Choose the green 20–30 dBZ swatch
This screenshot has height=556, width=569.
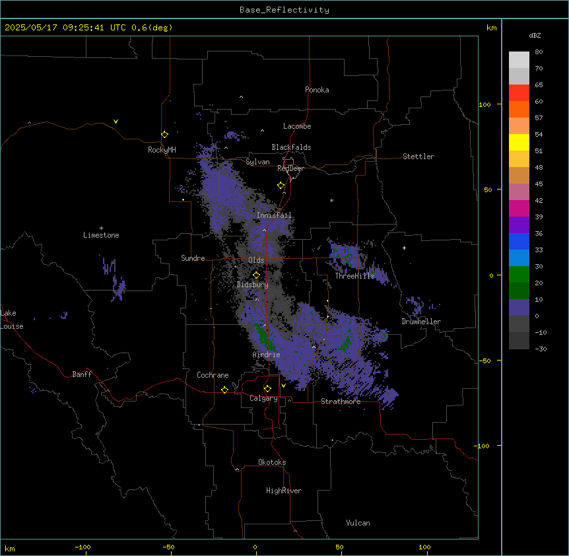coord(519,275)
